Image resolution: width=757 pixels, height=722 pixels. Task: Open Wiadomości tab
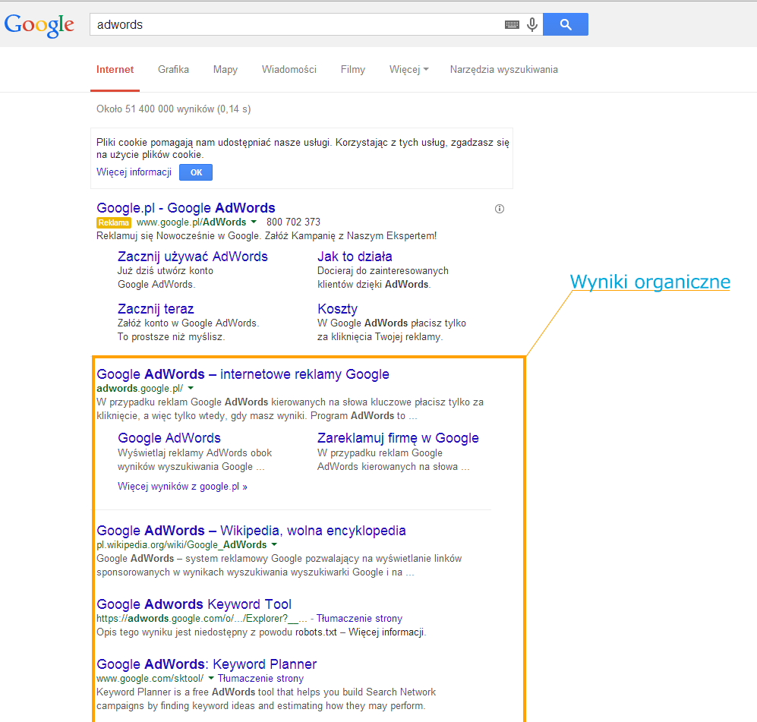[289, 70]
